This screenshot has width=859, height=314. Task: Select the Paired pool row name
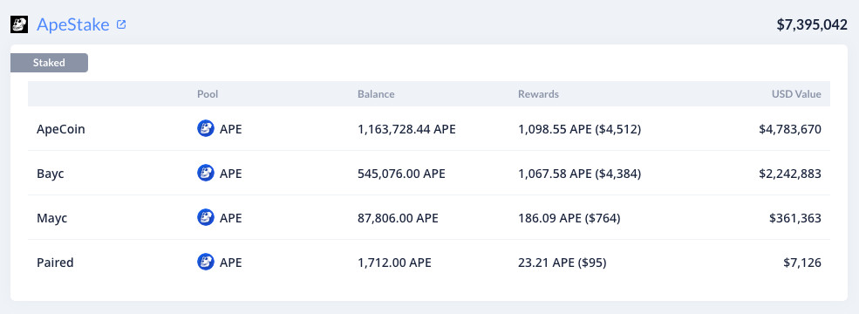(x=55, y=263)
